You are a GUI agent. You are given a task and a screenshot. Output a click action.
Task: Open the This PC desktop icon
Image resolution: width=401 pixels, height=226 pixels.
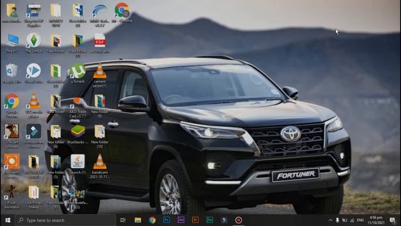(12, 43)
